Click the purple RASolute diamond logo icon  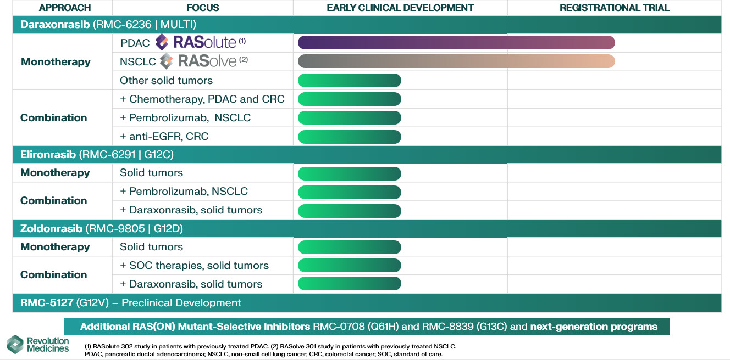point(162,42)
